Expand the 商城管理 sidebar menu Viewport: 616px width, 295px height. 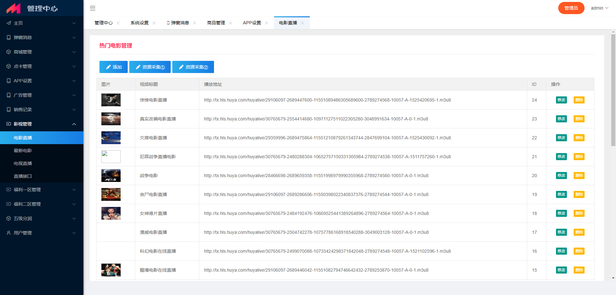tap(42, 52)
